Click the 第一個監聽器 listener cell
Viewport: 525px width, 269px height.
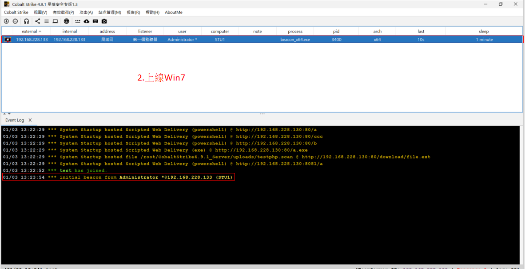145,40
